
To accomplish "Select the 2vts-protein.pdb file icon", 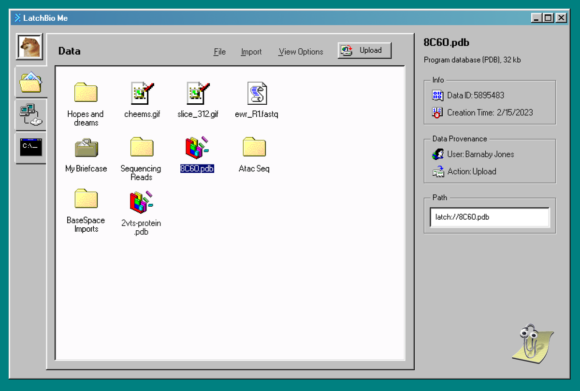I will [141, 203].
